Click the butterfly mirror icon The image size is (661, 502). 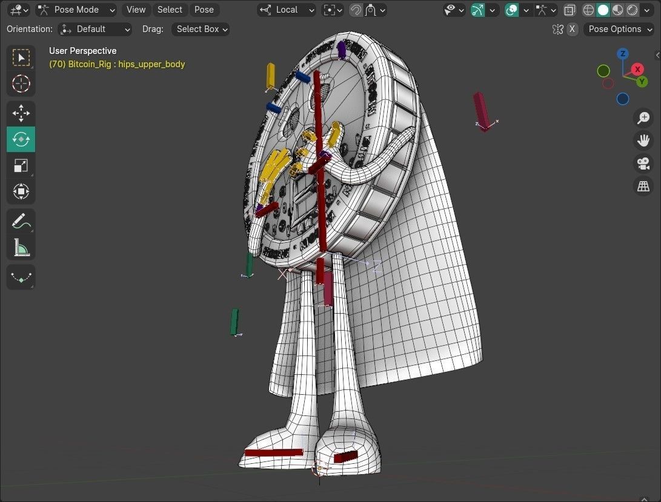coord(558,29)
